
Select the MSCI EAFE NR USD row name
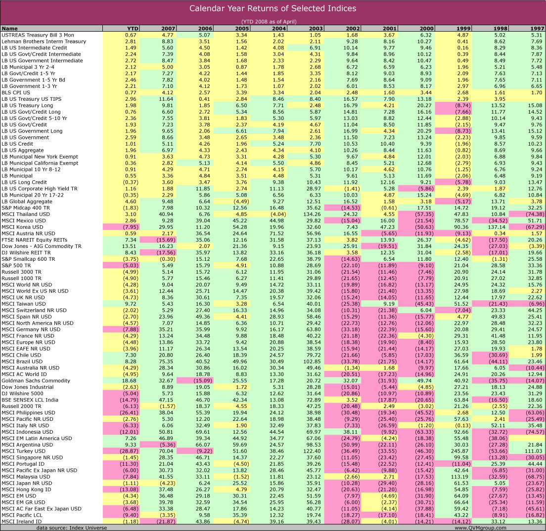click(x=26, y=349)
